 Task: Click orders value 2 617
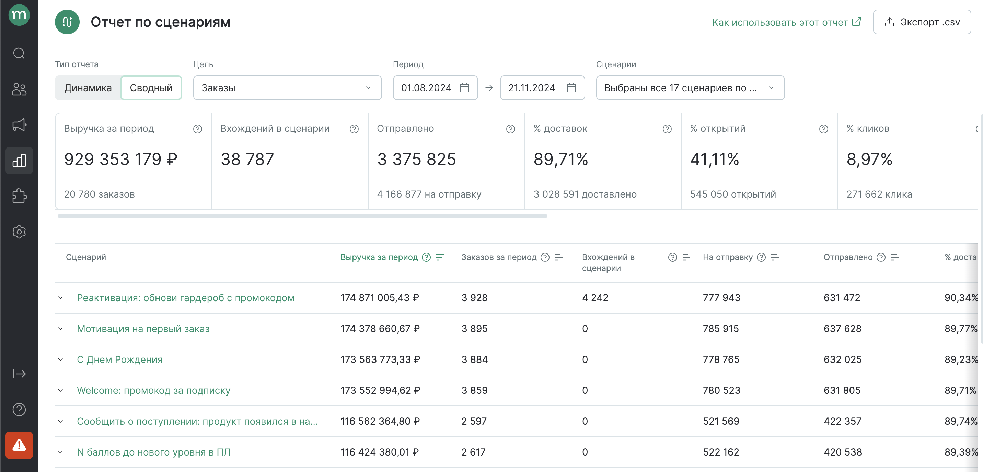(473, 452)
